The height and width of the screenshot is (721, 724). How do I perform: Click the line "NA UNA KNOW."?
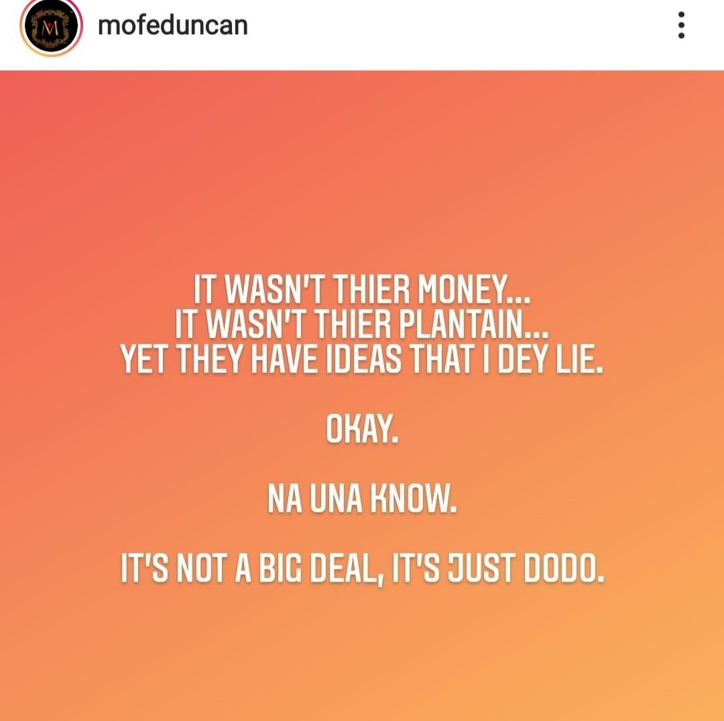(362, 500)
